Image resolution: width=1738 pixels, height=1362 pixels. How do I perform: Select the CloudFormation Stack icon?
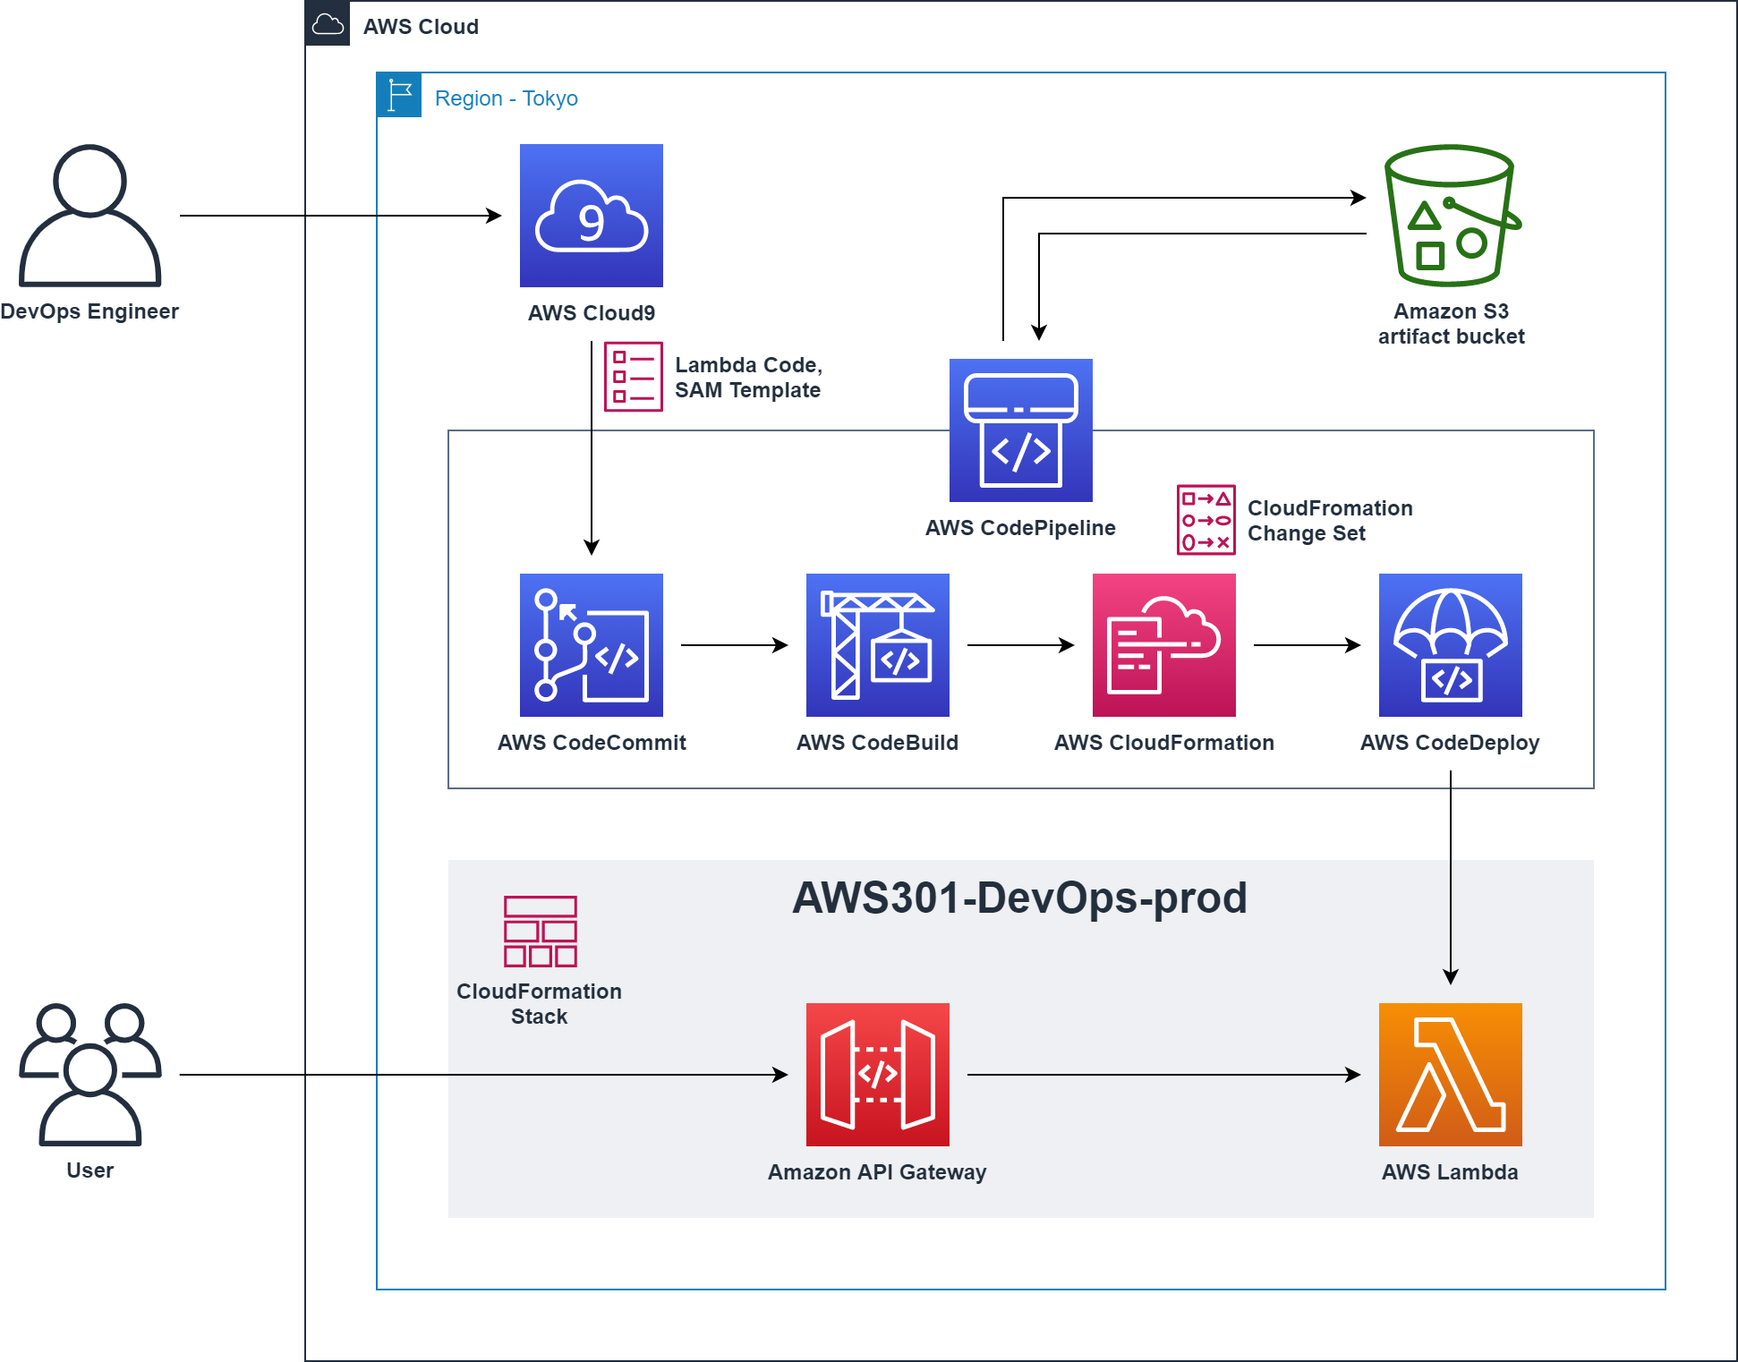tap(541, 932)
